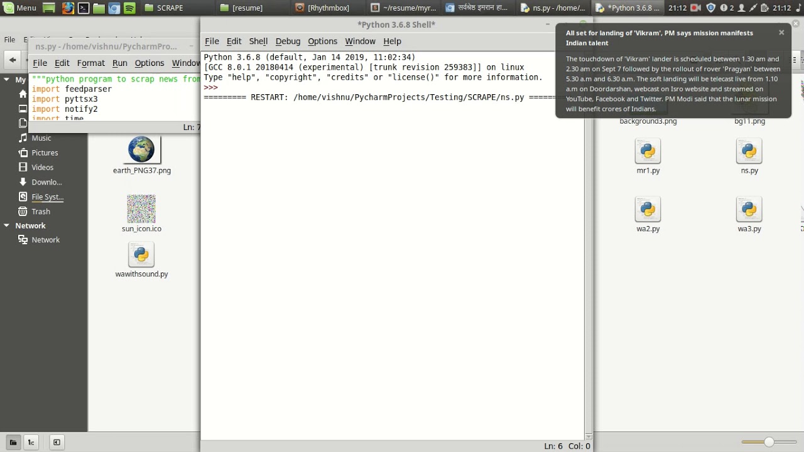Go back in file manager
The width and height of the screenshot is (804, 452).
(x=13, y=60)
